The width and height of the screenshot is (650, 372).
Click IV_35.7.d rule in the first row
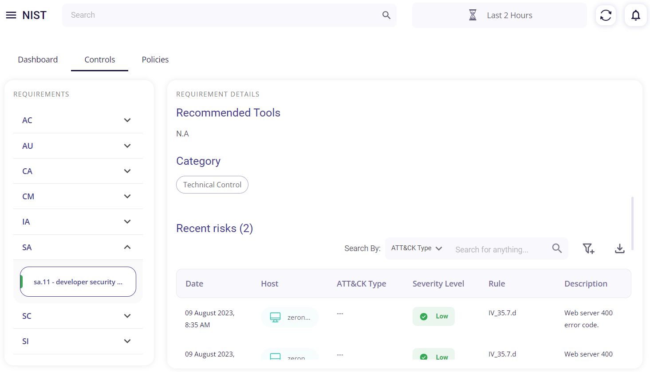pos(502,313)
